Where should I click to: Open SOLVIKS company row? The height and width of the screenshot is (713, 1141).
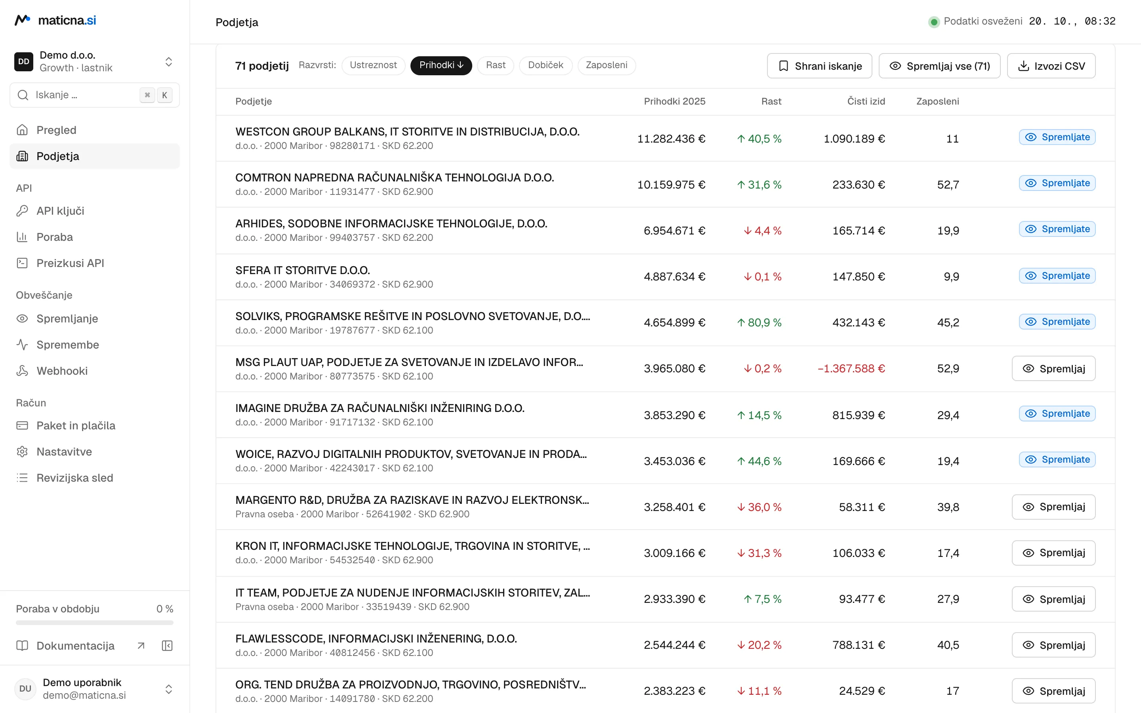click(665, 322)
